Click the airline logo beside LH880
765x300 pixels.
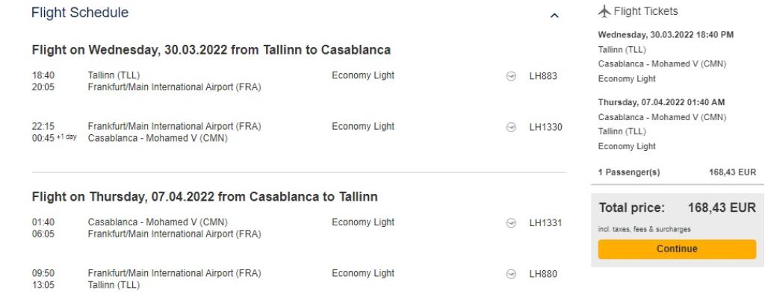pos(511,274)
